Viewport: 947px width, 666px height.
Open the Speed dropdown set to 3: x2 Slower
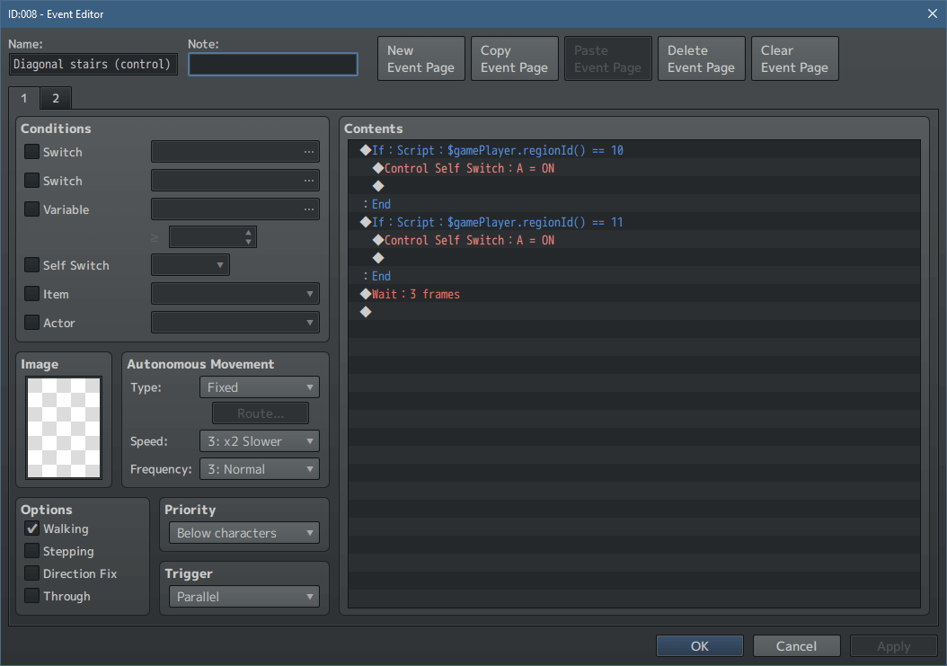click(x=259, y=440)
